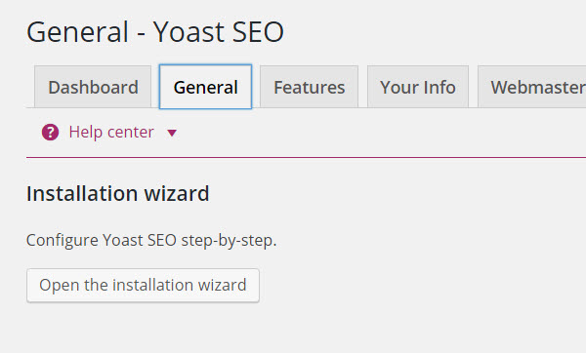Click the word center in Help center
This screenshot has height=353, width=586.
tap(129, 133)
